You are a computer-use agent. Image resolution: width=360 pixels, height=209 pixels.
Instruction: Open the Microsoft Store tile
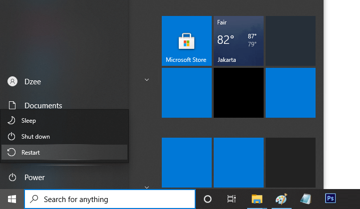coord(187,41)
